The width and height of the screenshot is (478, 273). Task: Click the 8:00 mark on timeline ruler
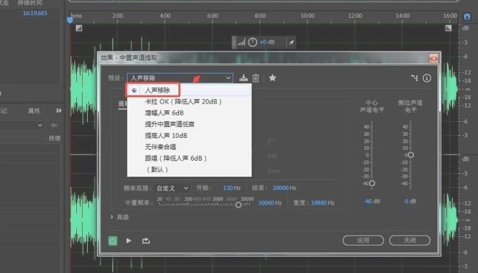click(260, 16)
